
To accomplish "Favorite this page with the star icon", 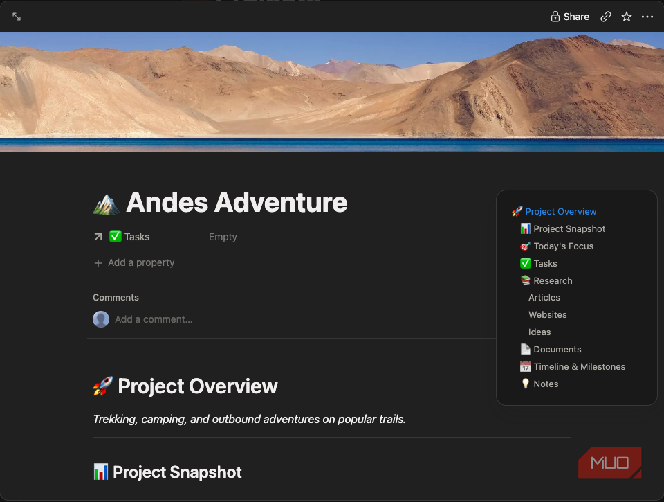I will [627, 17].
